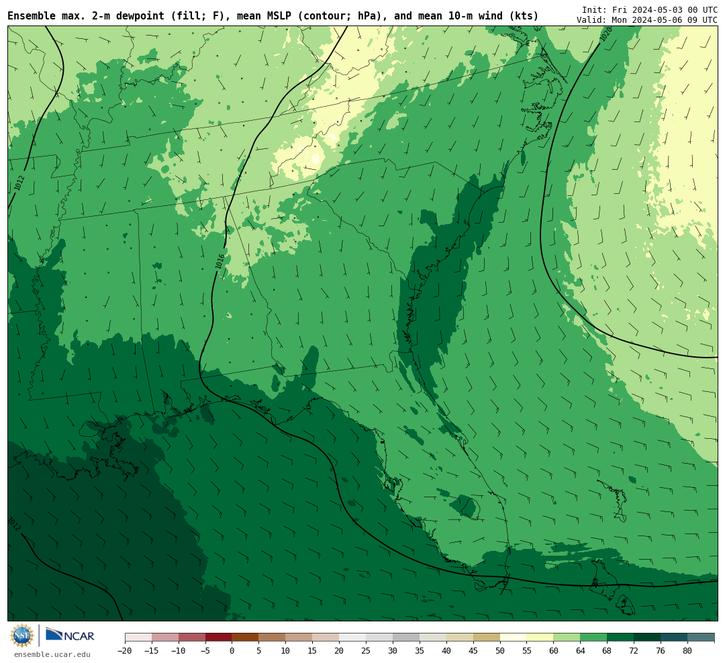Click the 72 tick label on colorbar
Viewport: 725px width, 663px height.
click(x=634, y=651)
